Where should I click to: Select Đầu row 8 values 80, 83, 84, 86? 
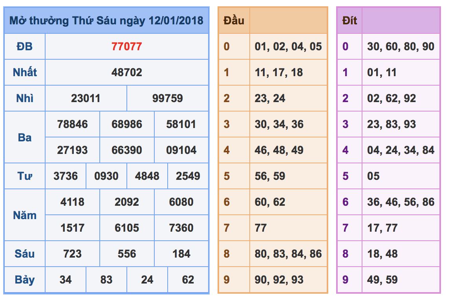[288, 254]
